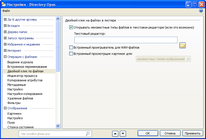206x139 pixels.
Task: Select Настройки копирования item
Action: click(25, 94)
